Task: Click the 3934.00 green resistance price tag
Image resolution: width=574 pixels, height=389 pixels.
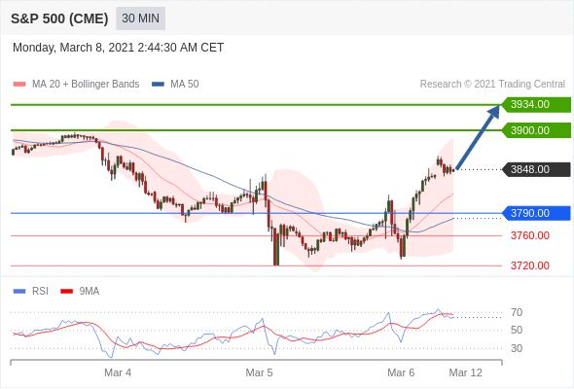Action: 536,105
